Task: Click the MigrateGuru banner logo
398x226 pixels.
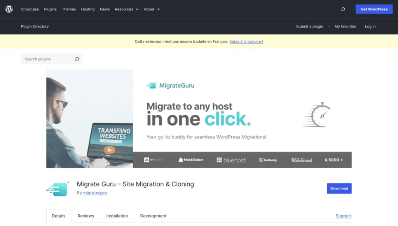Action: [x=170, y=86]
